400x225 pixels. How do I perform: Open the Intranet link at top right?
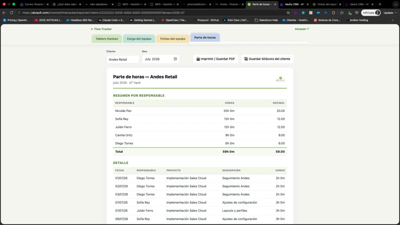[302, 29]
